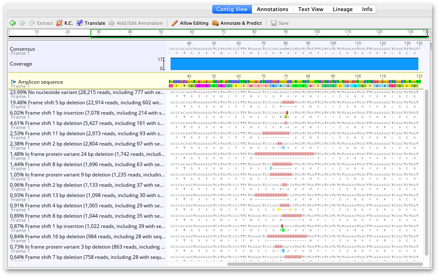Screen dimensions: 439x277
Task: Click the Amplicon colored nucleotide sequence
Action: [x=295, y=82]
